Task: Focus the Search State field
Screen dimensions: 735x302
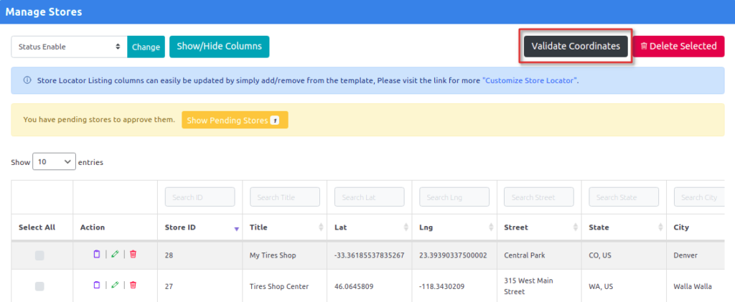Action: pyautogui.click(x=624, y=197)
